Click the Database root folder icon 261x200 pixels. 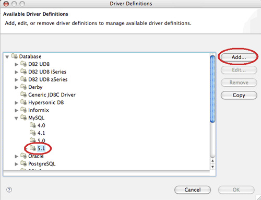pos(15,56)
